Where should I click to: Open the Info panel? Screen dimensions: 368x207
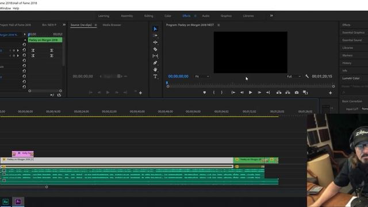click(344, 70)
